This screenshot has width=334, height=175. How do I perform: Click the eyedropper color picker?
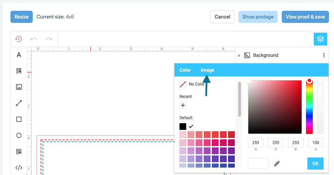(x=277, y=164)
